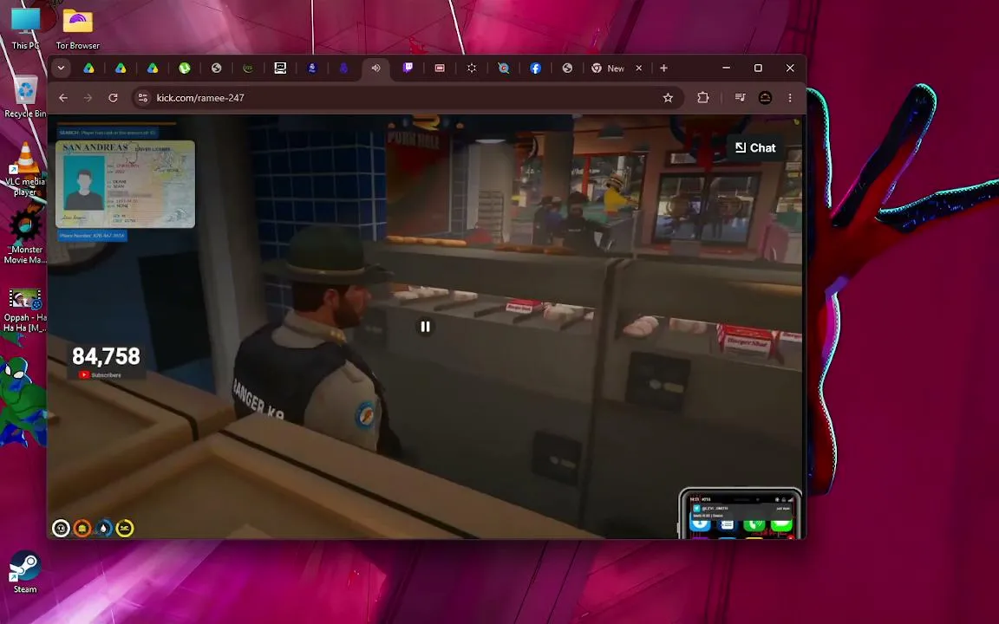
Task: Open the Recycle Bin
Action: (25, 97)
